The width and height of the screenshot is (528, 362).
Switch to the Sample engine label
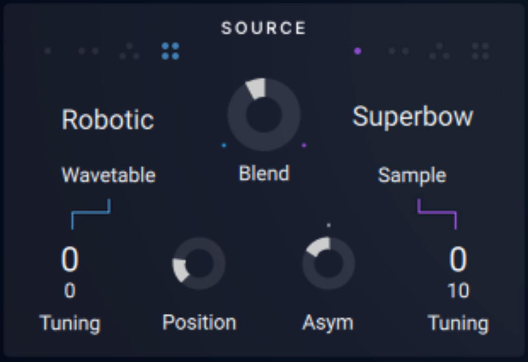coord(412,175)
